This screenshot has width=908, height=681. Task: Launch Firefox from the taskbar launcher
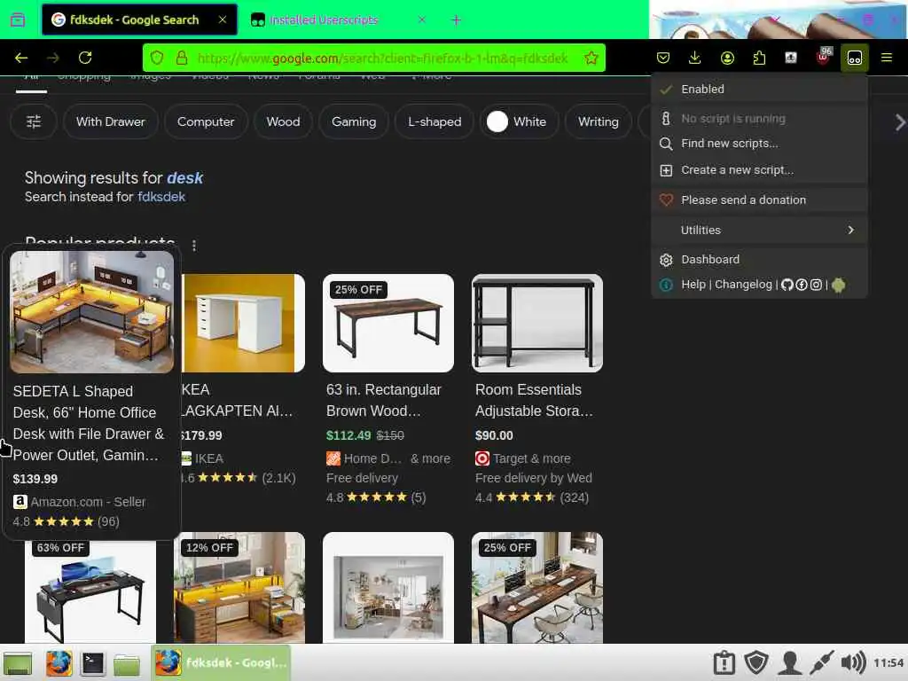[59, 663]
